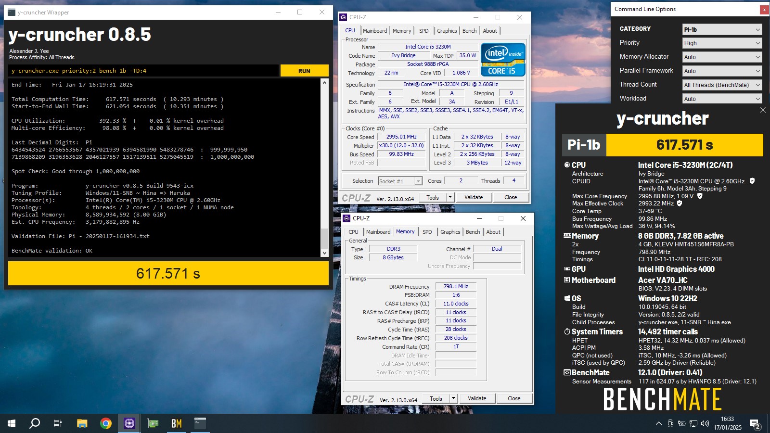This screenshot has height=433, width=770.
Task: Open File Explorer from the taskbar
Action: coord(82,423)
